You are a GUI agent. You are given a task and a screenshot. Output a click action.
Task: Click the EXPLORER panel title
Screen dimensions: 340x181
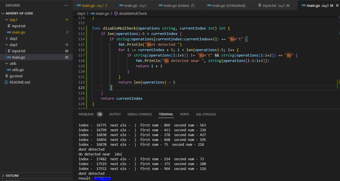13,5
